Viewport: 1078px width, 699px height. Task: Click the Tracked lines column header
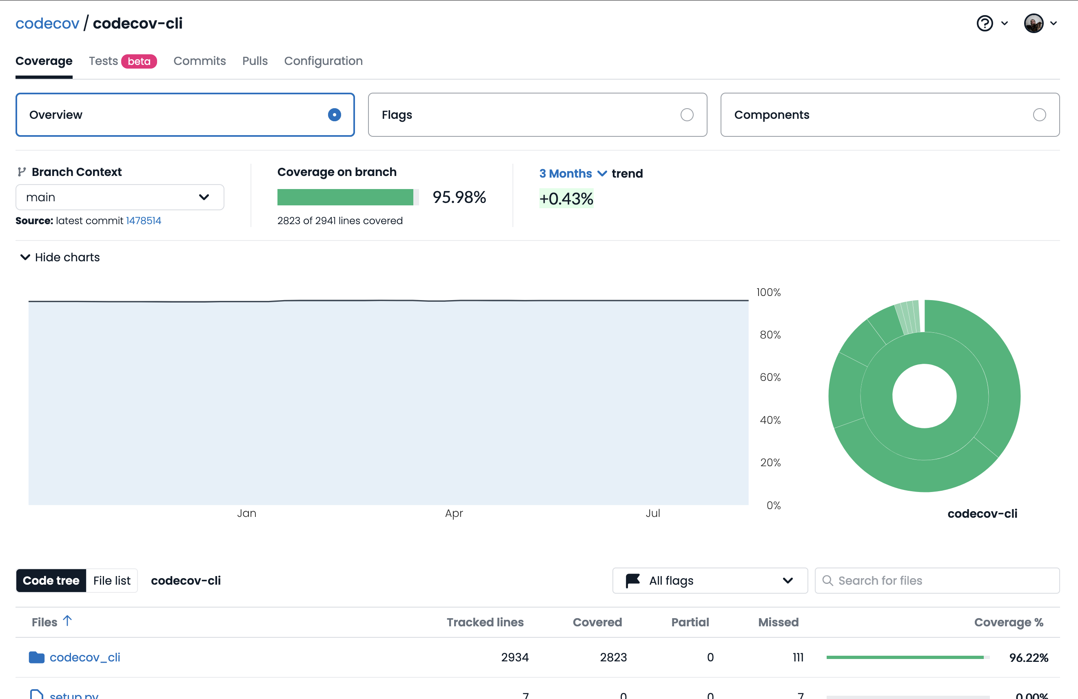[485, 622]
